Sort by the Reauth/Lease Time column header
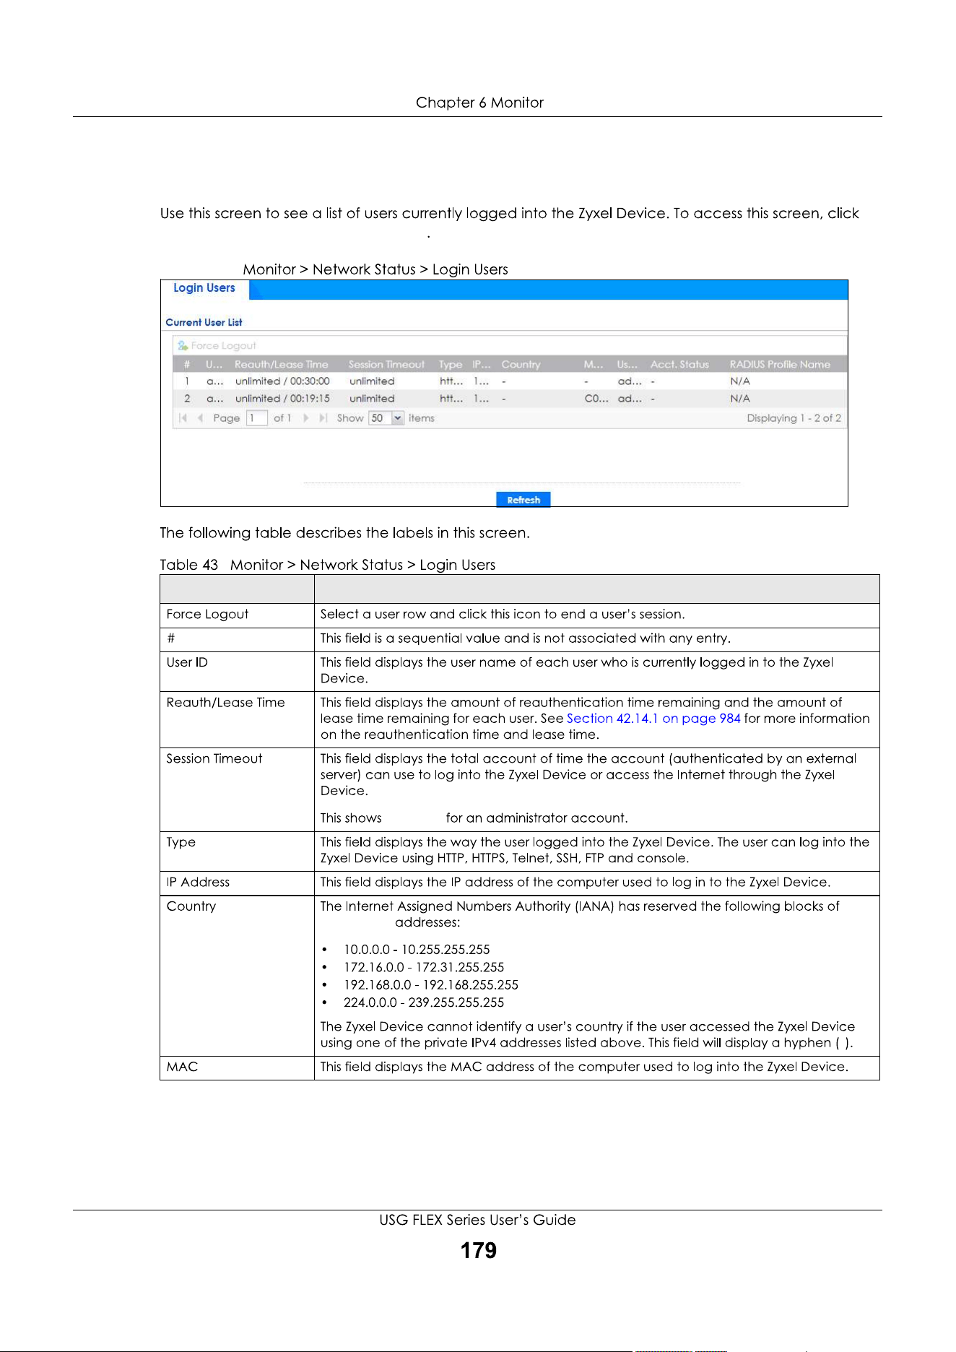 (x=282, y=365)
